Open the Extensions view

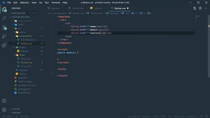(x=4, y=45)
